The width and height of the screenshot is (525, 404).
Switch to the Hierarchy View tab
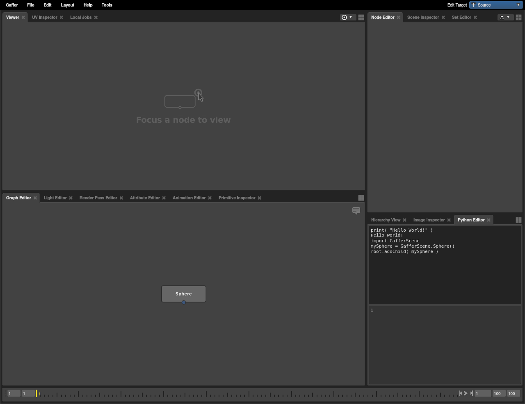click(x=386, y=220)
